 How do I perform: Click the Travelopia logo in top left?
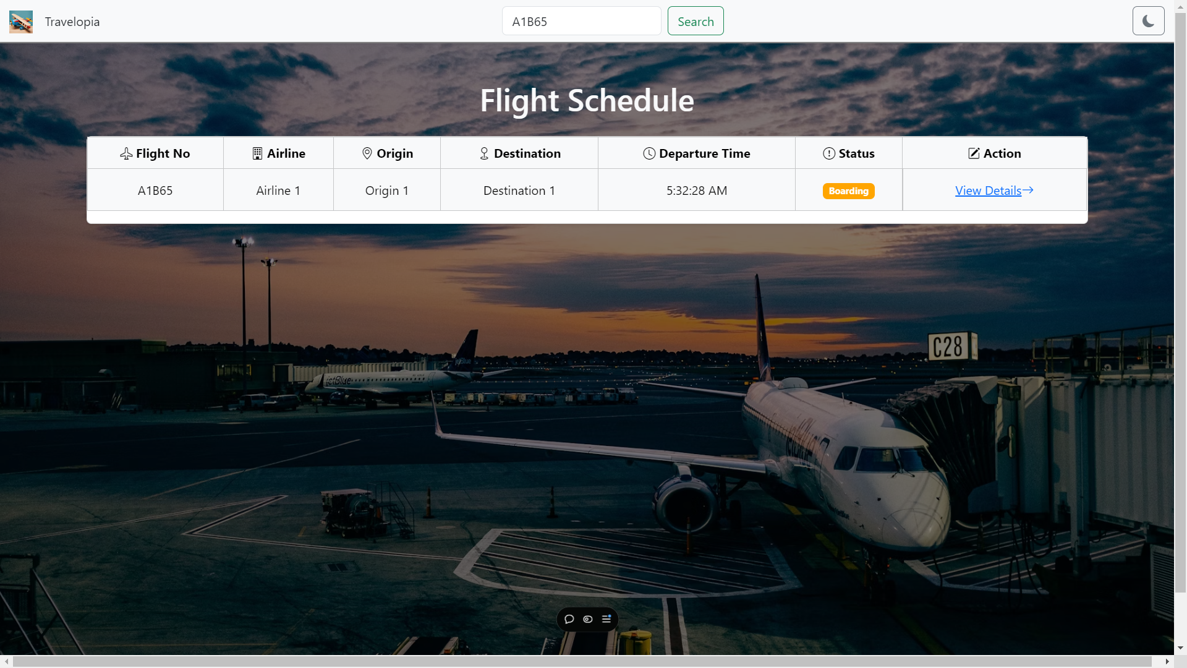click(x=20, y=21)
